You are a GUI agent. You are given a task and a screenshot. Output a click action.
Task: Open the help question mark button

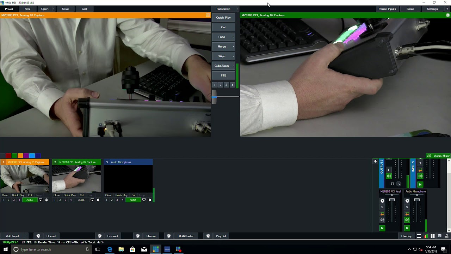[447, 9]
